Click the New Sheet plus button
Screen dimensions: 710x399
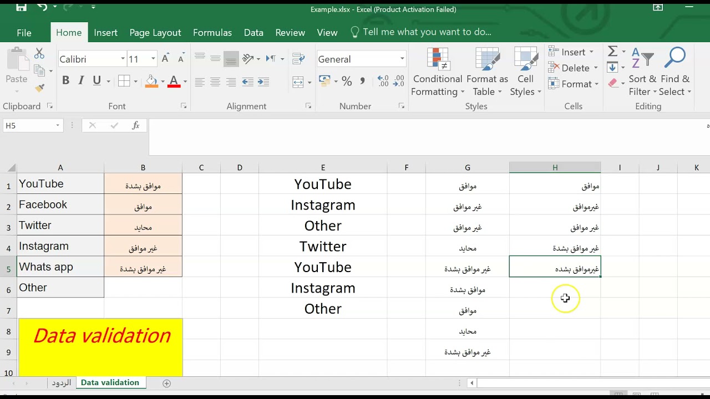point(166,383)
